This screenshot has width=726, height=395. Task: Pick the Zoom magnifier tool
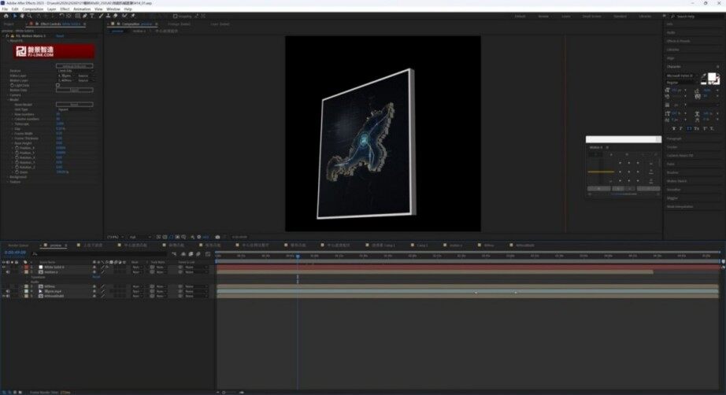[29, 16]
